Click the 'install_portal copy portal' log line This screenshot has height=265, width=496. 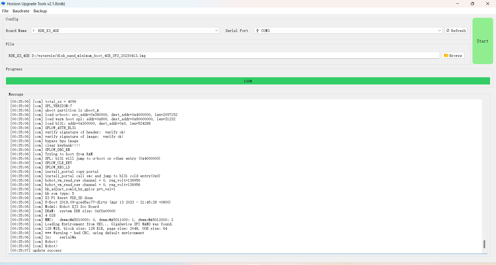click(x=55, y=172)
